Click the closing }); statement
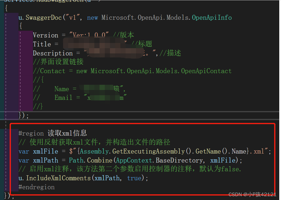The height and width of the screenshot is (200, 281). (23, 115)
